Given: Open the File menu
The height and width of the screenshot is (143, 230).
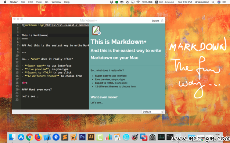Looking at the screenshot, I should pyautogui.click(x=23, y=2).
